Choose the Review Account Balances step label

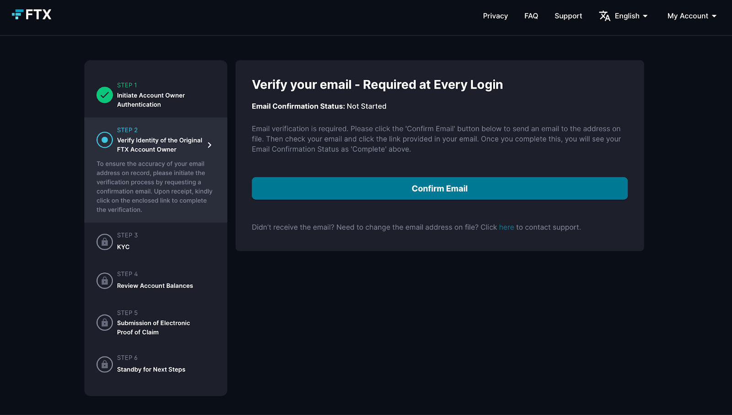(155, 286)
